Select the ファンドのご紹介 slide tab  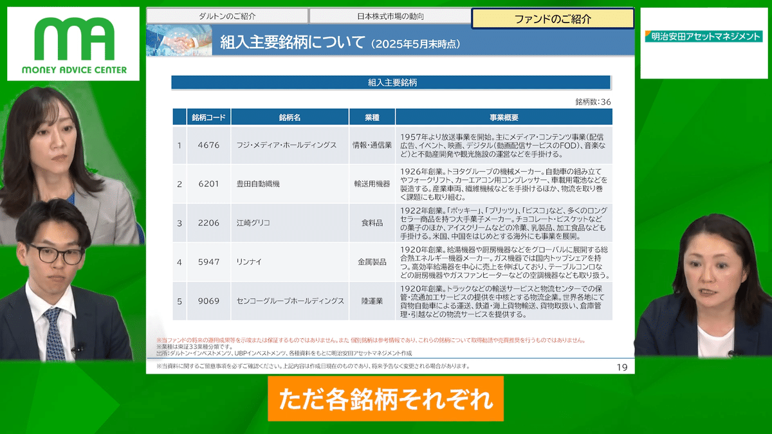click(553, 19)
